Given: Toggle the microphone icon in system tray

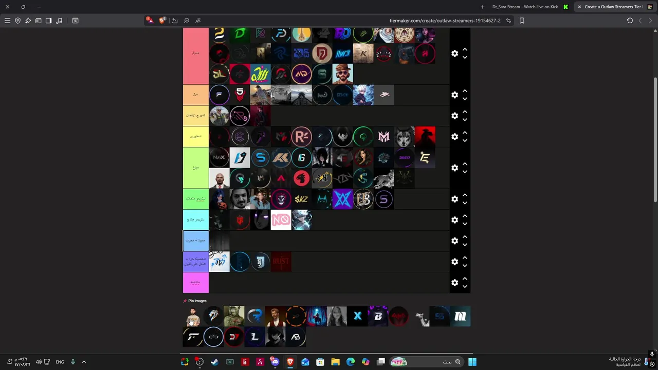Looking at the screenshot, I should [73, 362].
